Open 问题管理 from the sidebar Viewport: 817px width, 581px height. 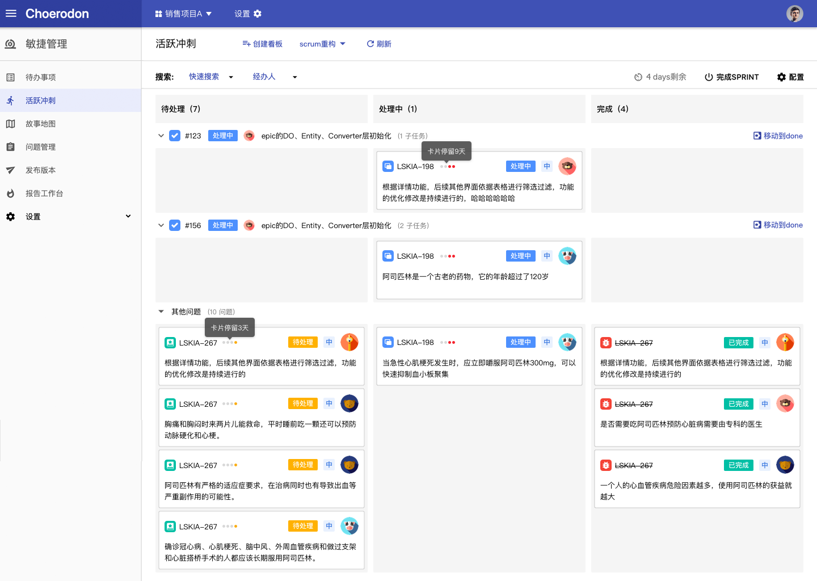tap(70, 147)
